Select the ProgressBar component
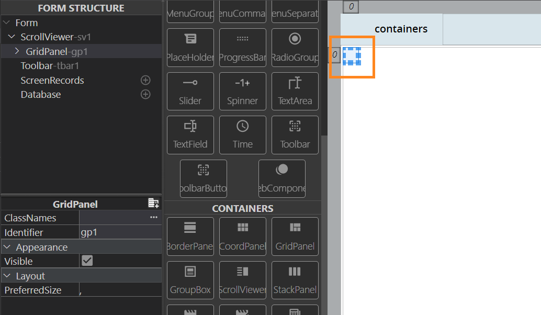The width and height of the screenshot is (541, 315). pyautogui.click(x=242, y=48)
